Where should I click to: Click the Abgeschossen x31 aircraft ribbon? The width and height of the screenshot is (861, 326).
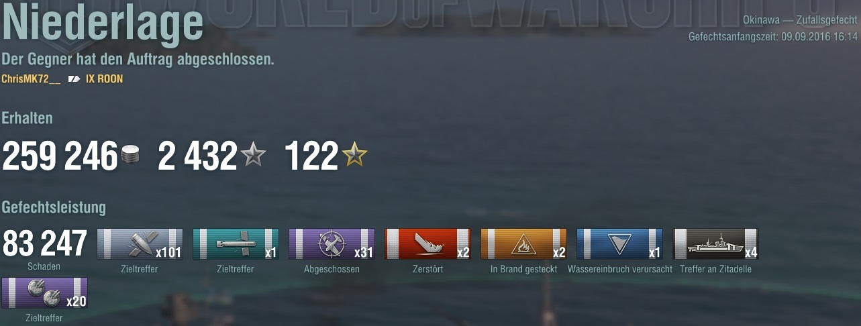[332, 244]
